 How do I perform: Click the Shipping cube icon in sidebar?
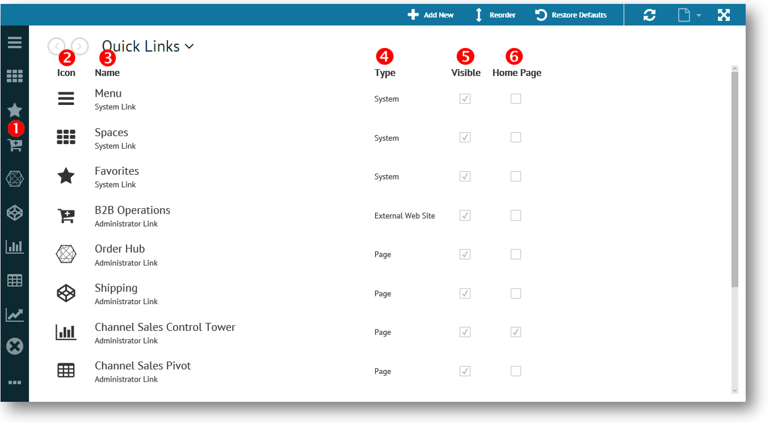pos(15,213)
